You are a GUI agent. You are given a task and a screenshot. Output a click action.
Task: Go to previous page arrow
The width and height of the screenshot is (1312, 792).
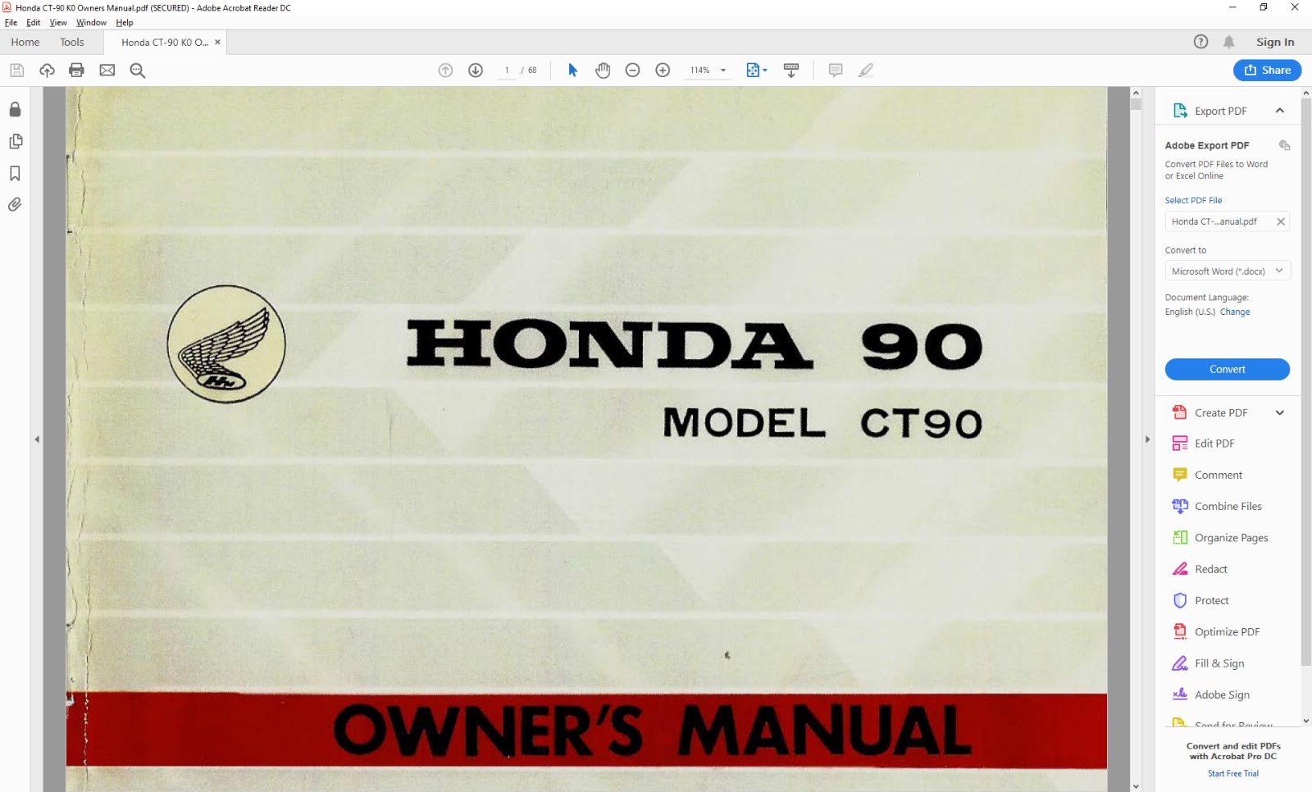(x=445, y=71)
